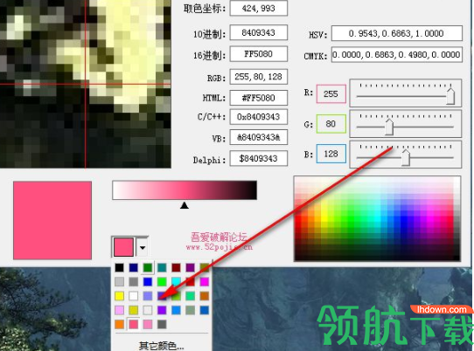Viewport: 474px width, 351px height.
Task: Click the CMYK values field
Action: click(397, 55)
